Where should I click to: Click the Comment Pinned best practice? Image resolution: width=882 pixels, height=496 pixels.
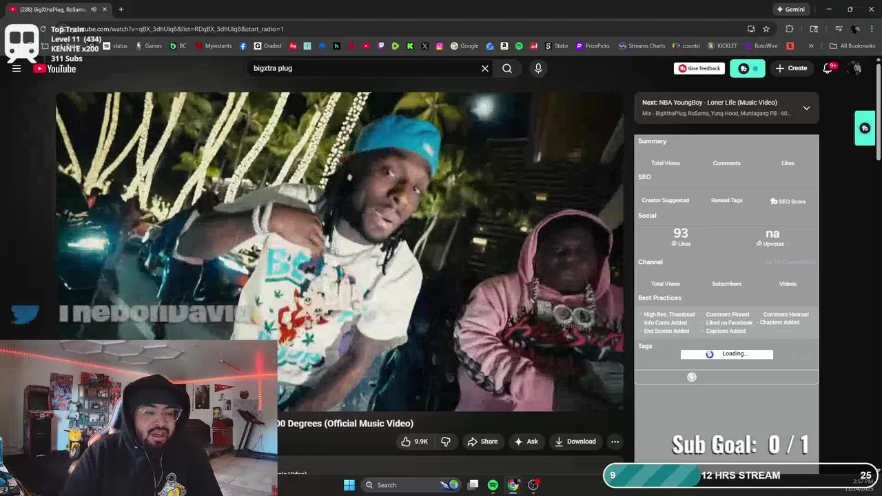click(x=727, y=314)
